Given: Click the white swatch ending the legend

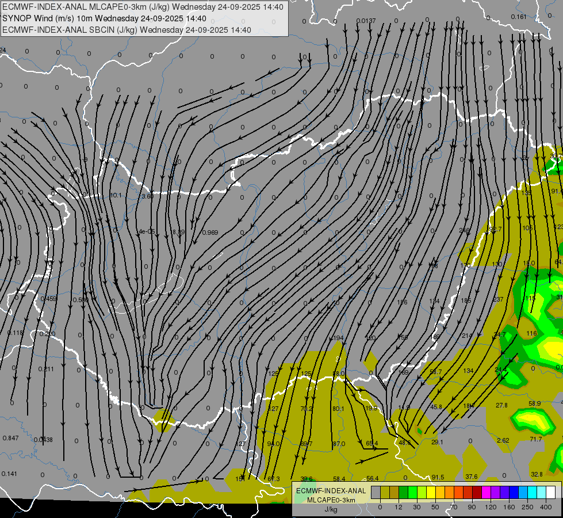Looking at the screenshot, I should [551, 493].
